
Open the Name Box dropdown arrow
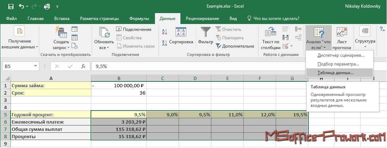[35, 66]
